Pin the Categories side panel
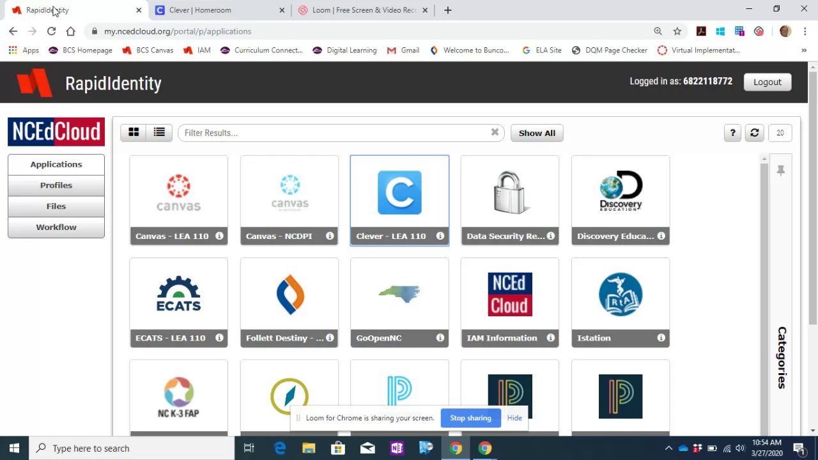Image resolution: width=818 pixels, height=460 pixels. 781,171
